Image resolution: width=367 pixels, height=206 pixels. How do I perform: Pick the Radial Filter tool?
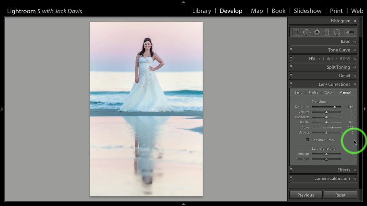[337, 32]
